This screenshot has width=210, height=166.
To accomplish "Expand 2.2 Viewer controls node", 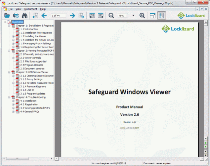I will (x=13, y=58).
